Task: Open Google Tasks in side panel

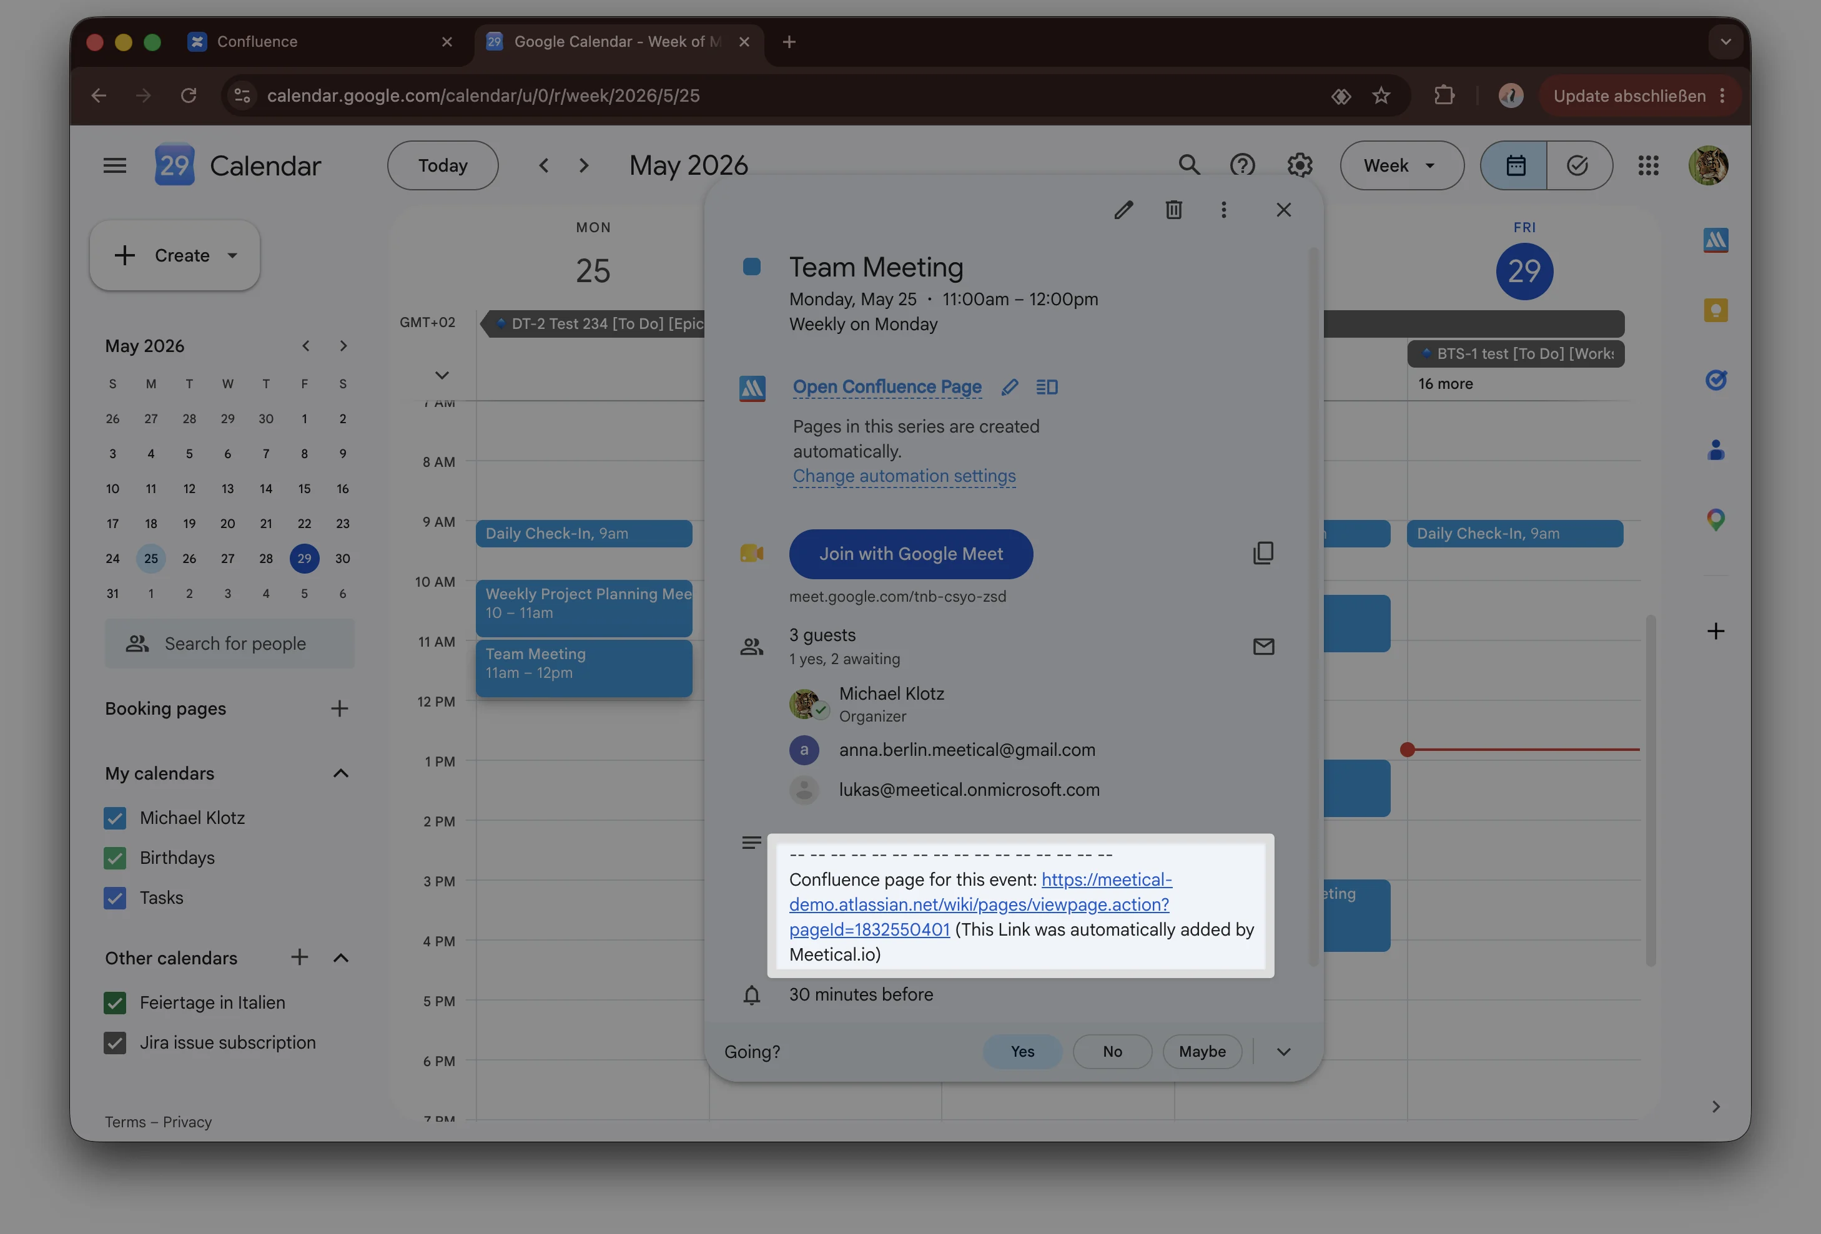Action: pos(1716,381)
